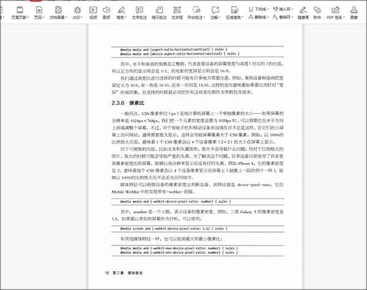Click the line starting "Mobile WebKit 中的实现"

click(x=153, y=192)
